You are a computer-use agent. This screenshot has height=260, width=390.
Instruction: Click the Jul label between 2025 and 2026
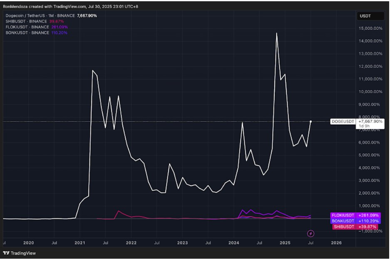(x=311, y=243)
